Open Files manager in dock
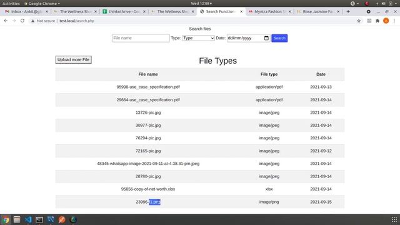Viewport: 400px width, 225px height. (17, 219)
